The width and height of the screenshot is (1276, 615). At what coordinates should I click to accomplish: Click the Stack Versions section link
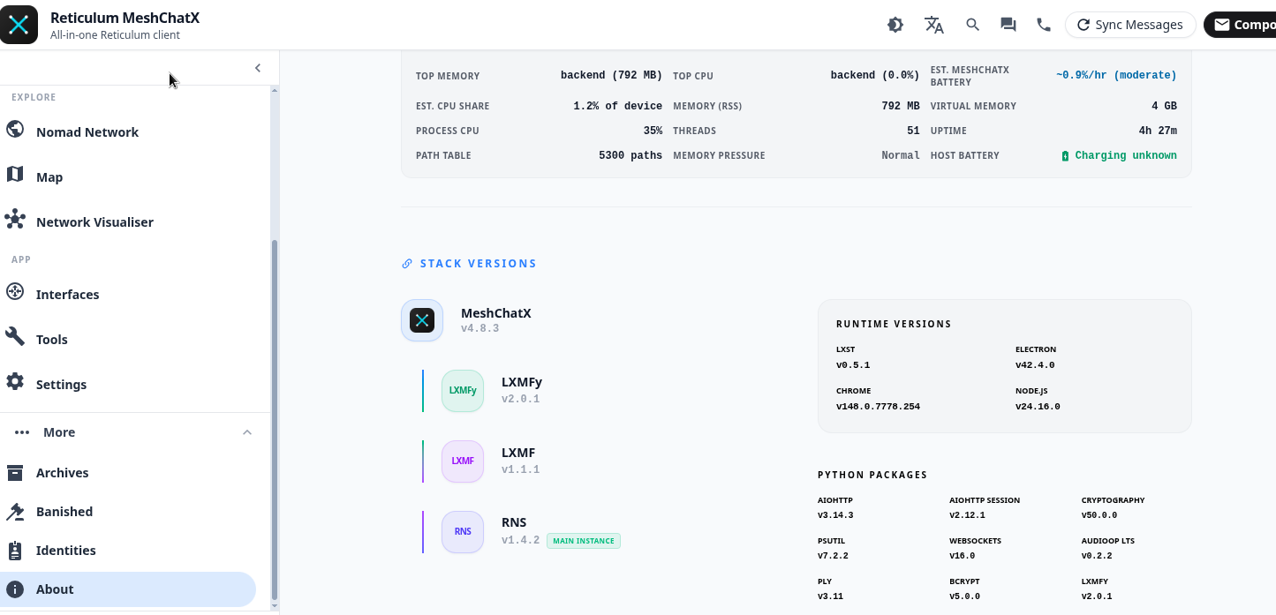[x=478, y=263]
